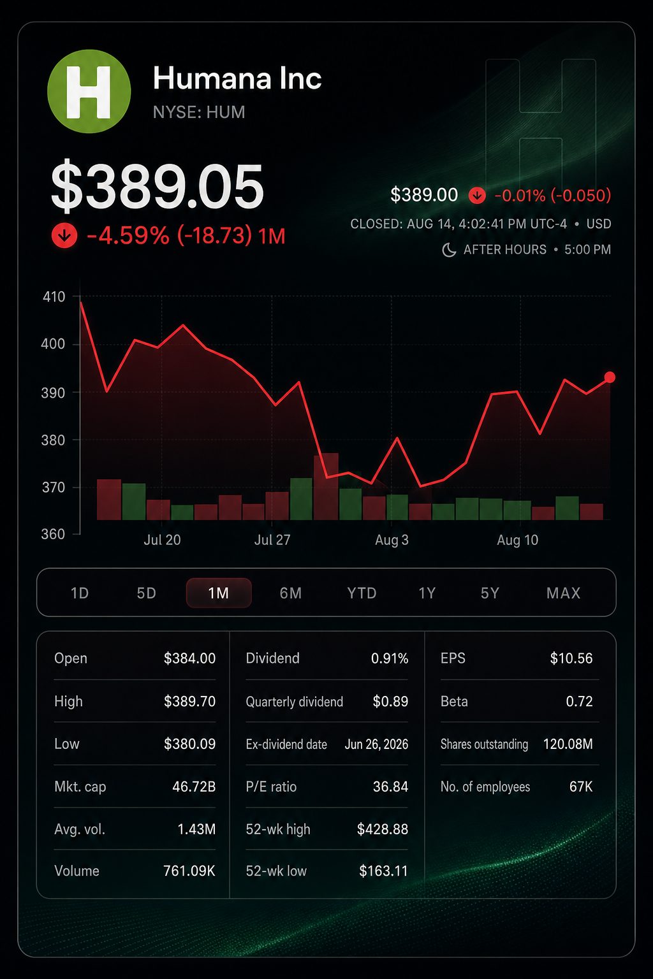The height and width of the screenshot is (979, 653).
Task: Click the $389.05 main price
Action: 157,187
